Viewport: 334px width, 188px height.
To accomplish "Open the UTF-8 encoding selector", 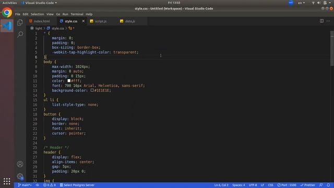I will click(253, 185).
